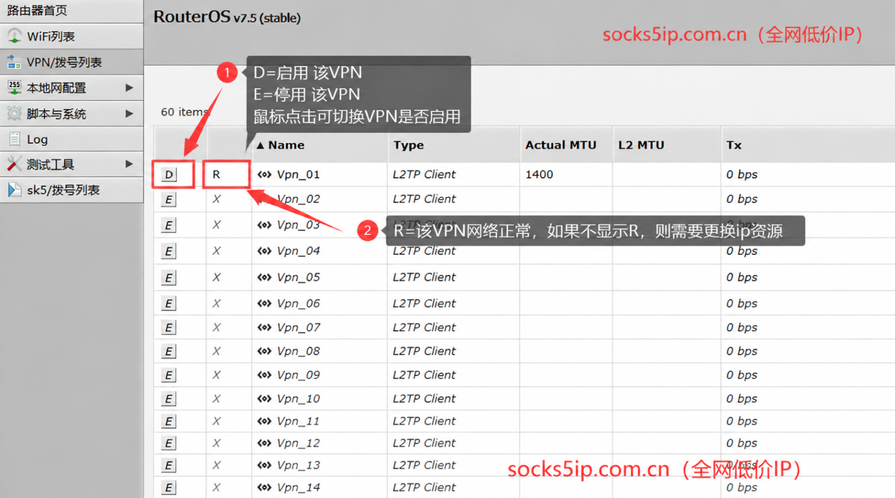Click 1400 Actual MTU value
This screenshot has width=895, height=498.
pos(539,174)
